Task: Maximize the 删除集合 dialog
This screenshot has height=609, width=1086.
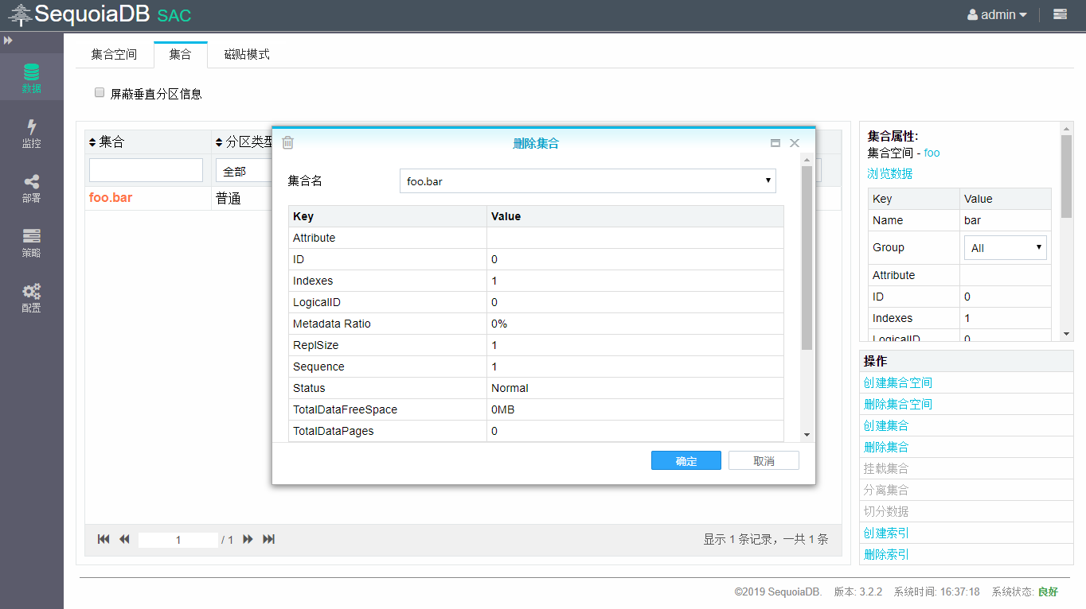Action: point(775,143)
